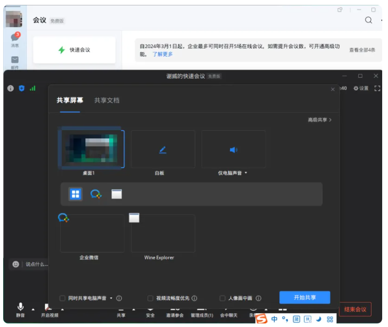Enable 视频流畅度优先 checkbox

150,298
